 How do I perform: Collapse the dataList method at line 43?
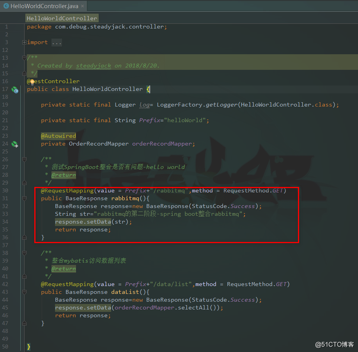point(24,292)
